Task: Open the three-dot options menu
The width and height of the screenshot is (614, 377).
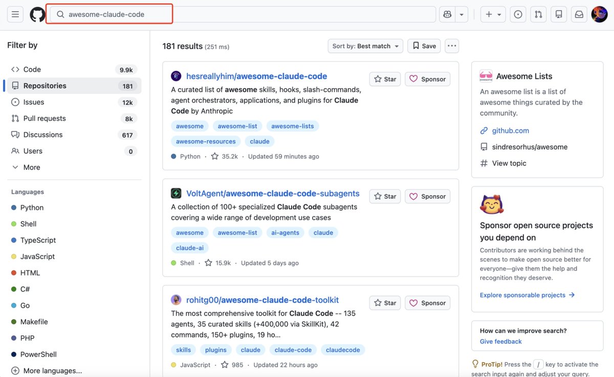Action: tap(452, 46)
